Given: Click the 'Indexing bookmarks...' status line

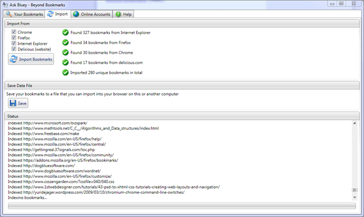Looking at the screenshot, I should 27,197.
